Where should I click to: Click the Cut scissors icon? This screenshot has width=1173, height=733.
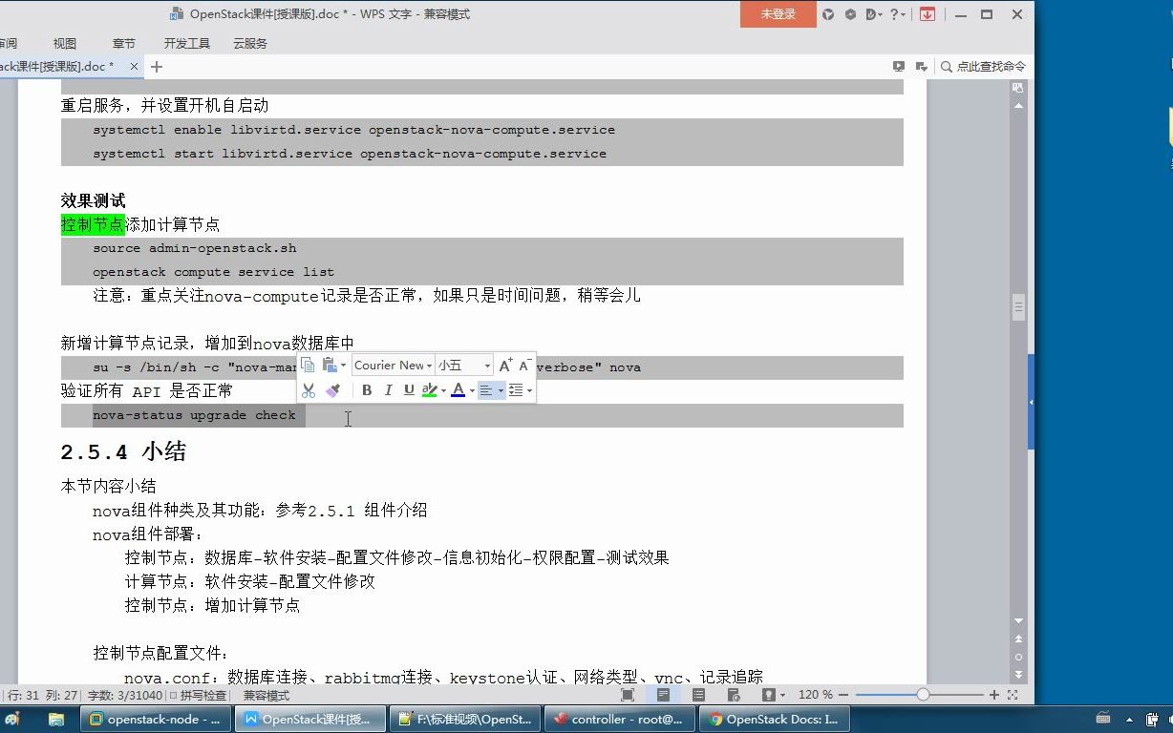[308, 389]
